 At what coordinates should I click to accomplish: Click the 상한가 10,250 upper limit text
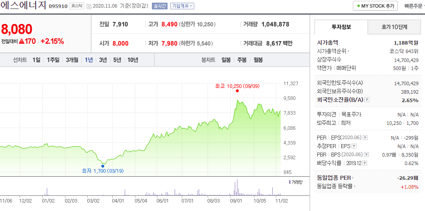tap(197, 25)
